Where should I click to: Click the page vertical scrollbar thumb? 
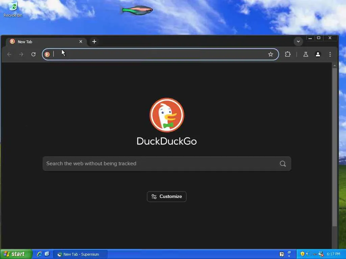[x=335, y=147]
